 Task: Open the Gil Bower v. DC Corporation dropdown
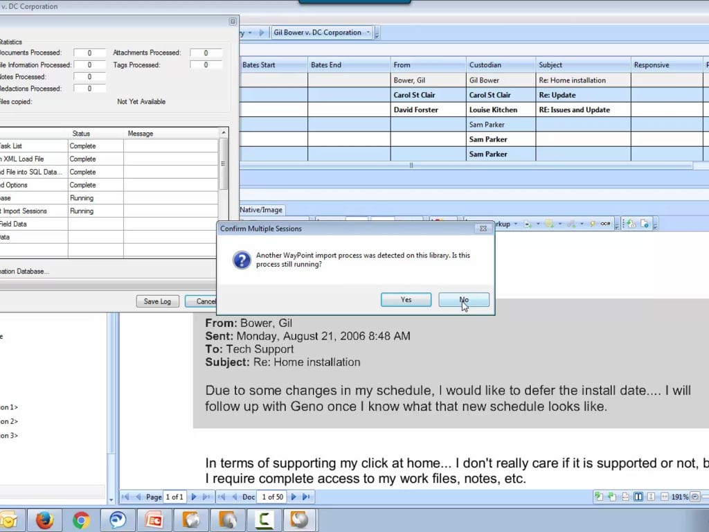368,33
